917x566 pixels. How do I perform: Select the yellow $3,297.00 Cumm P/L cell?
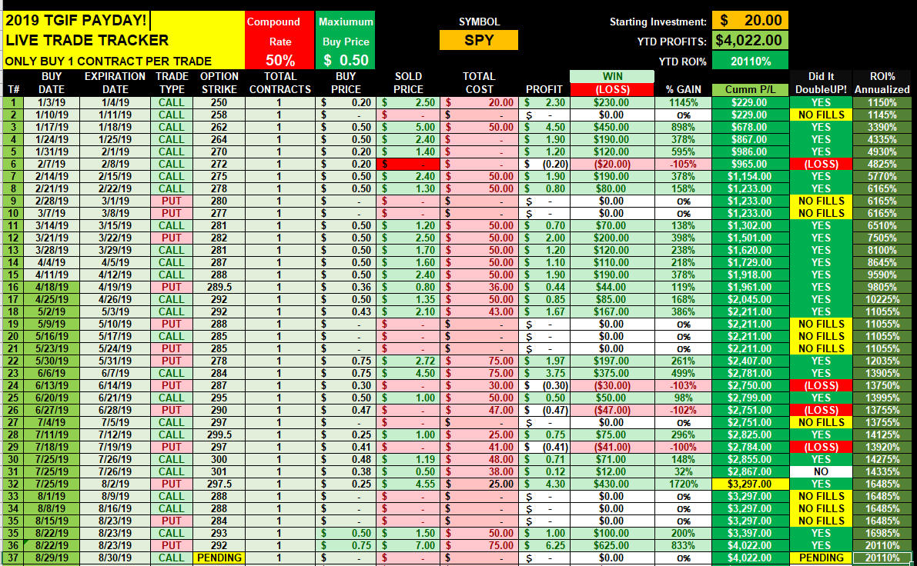(x=749, y=484)
